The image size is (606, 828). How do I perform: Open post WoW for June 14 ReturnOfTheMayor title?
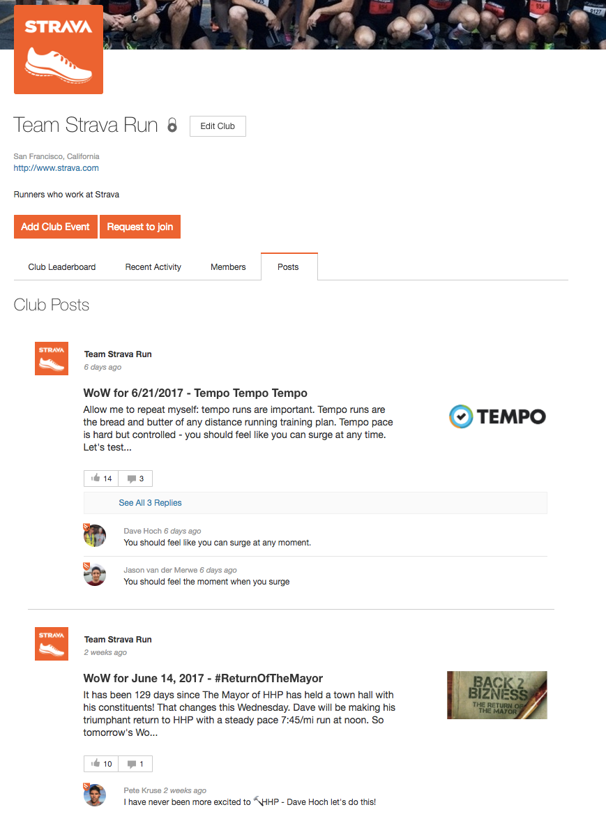[x=203, y=678]
